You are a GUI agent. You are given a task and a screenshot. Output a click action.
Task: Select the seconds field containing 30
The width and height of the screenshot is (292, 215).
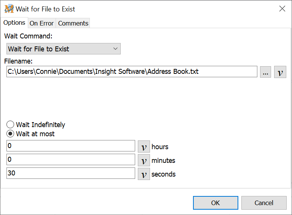[71, 174]
